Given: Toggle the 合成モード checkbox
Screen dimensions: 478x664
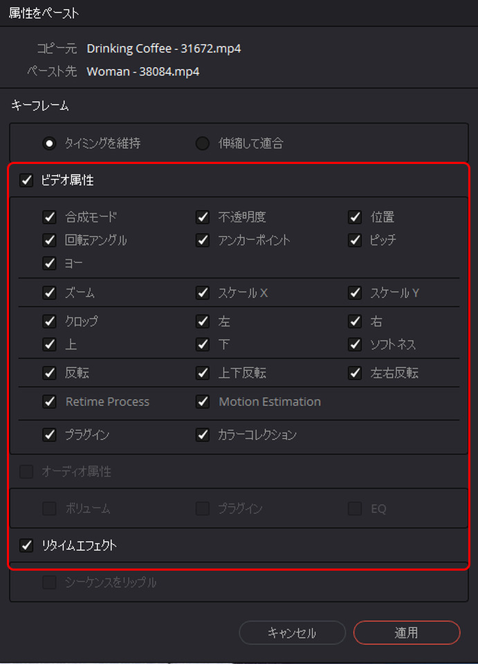Looking at the screenshot, I should point(50,217).
